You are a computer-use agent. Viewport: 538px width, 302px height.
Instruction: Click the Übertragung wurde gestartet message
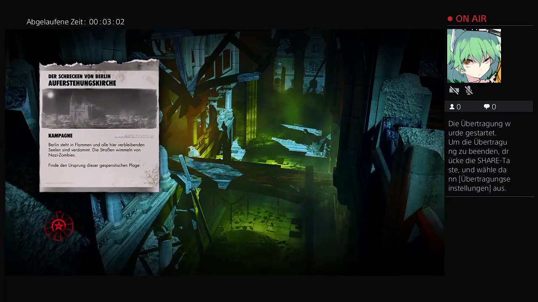point(479,128)
